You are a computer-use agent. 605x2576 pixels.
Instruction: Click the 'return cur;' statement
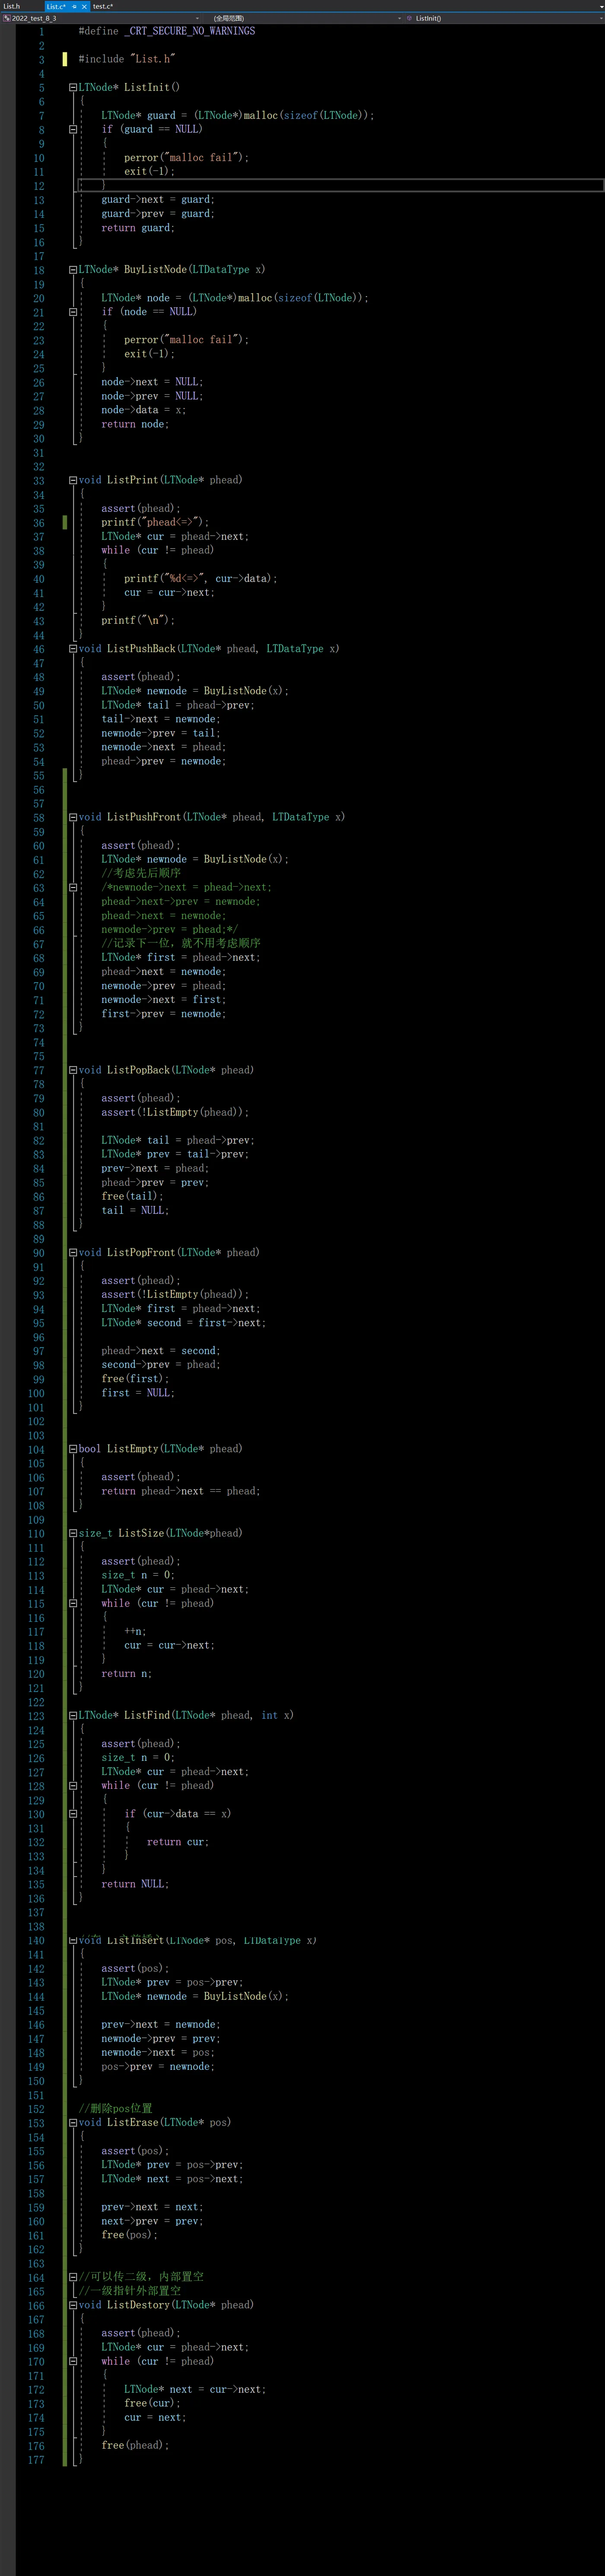[178, 1842]
